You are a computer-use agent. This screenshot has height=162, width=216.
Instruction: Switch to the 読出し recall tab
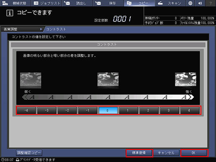click(77, 3)
